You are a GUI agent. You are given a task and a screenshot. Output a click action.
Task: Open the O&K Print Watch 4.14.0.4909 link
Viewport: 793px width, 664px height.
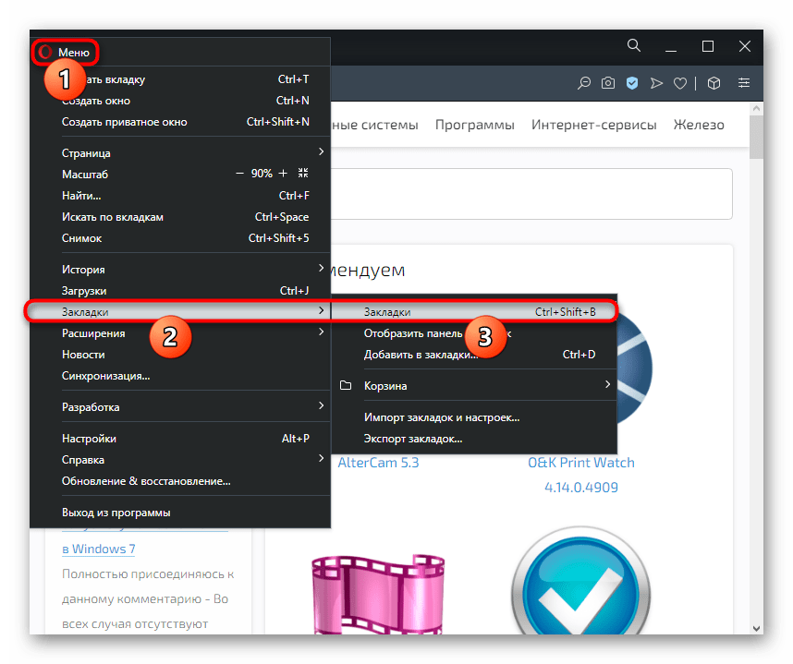[x=581, y=475]
